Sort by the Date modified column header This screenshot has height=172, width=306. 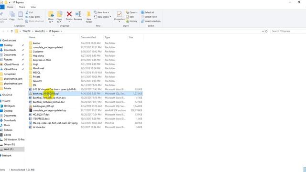[88, 37]
